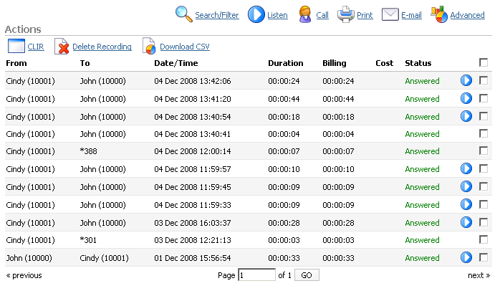Screen dimensions: 500x296
Task: Click the Page number input field
Action: [256, 275]
